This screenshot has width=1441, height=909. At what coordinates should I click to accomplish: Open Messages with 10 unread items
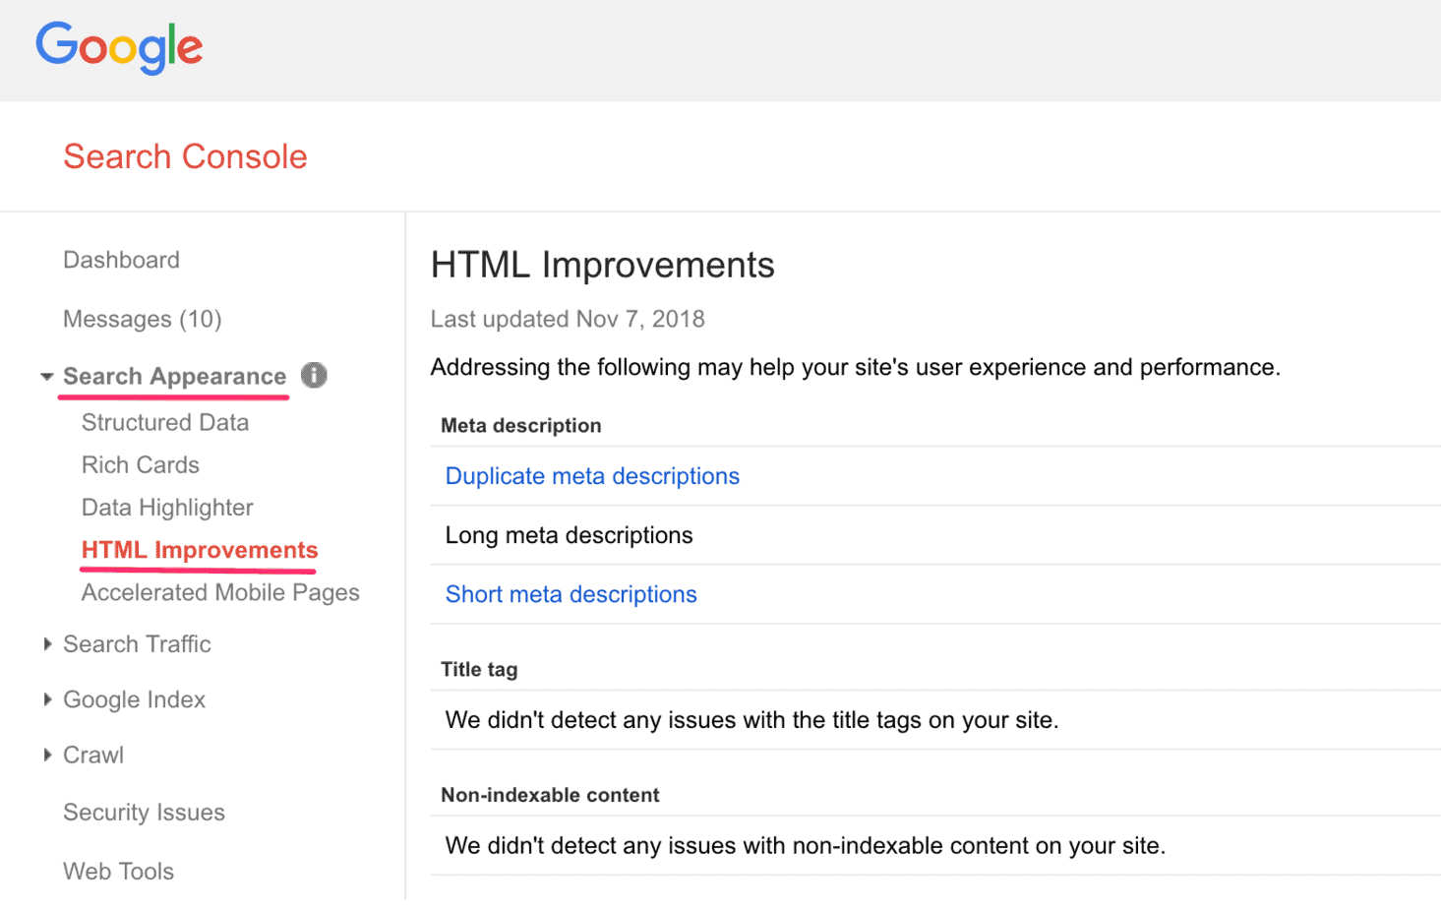(142, 319)
